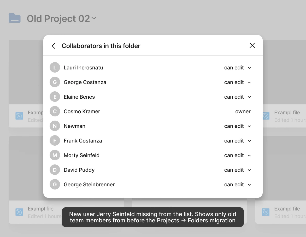Go back using the left arrow icon
Screen dimensions: 306x237
[x=54, y=46]
